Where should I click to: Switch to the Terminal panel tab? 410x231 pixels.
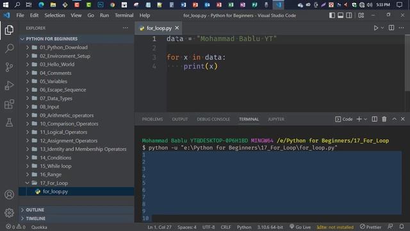point(249,119)
